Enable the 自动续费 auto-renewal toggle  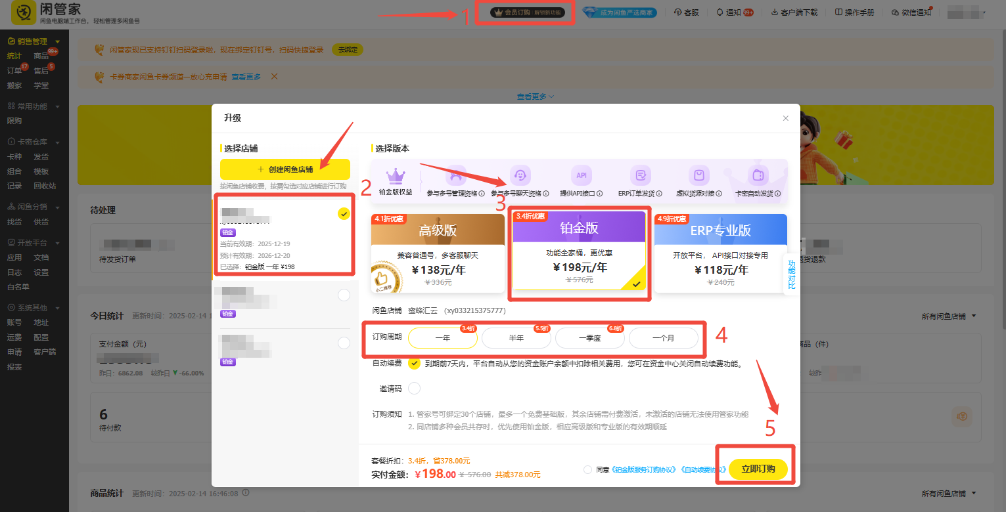(415, 364)
